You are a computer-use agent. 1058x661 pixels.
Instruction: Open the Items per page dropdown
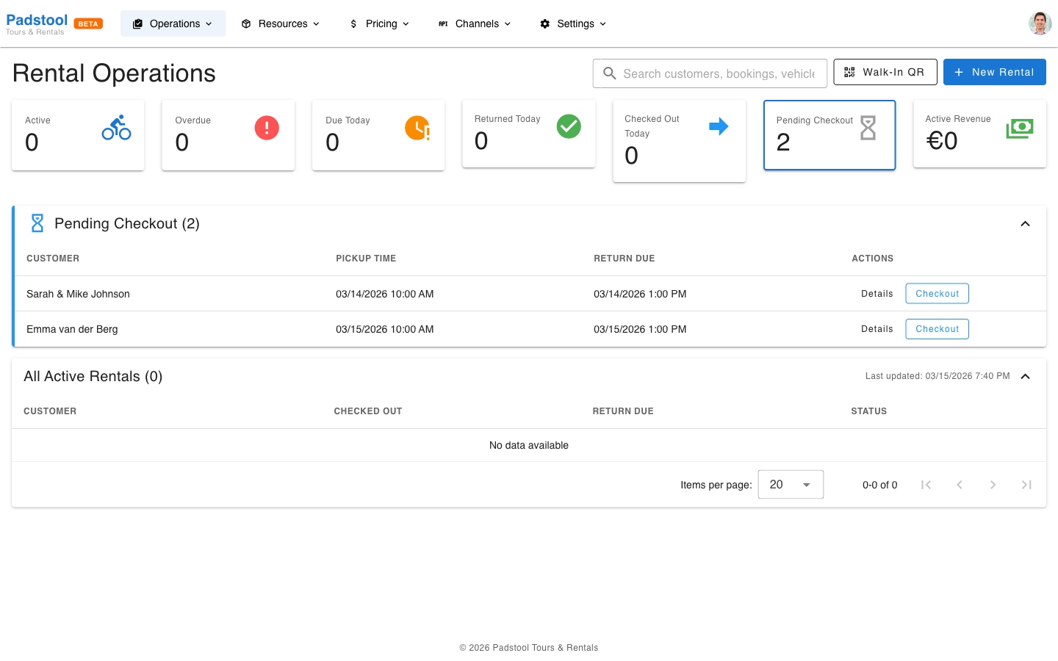pyautogui.click(x=791, y=485)
